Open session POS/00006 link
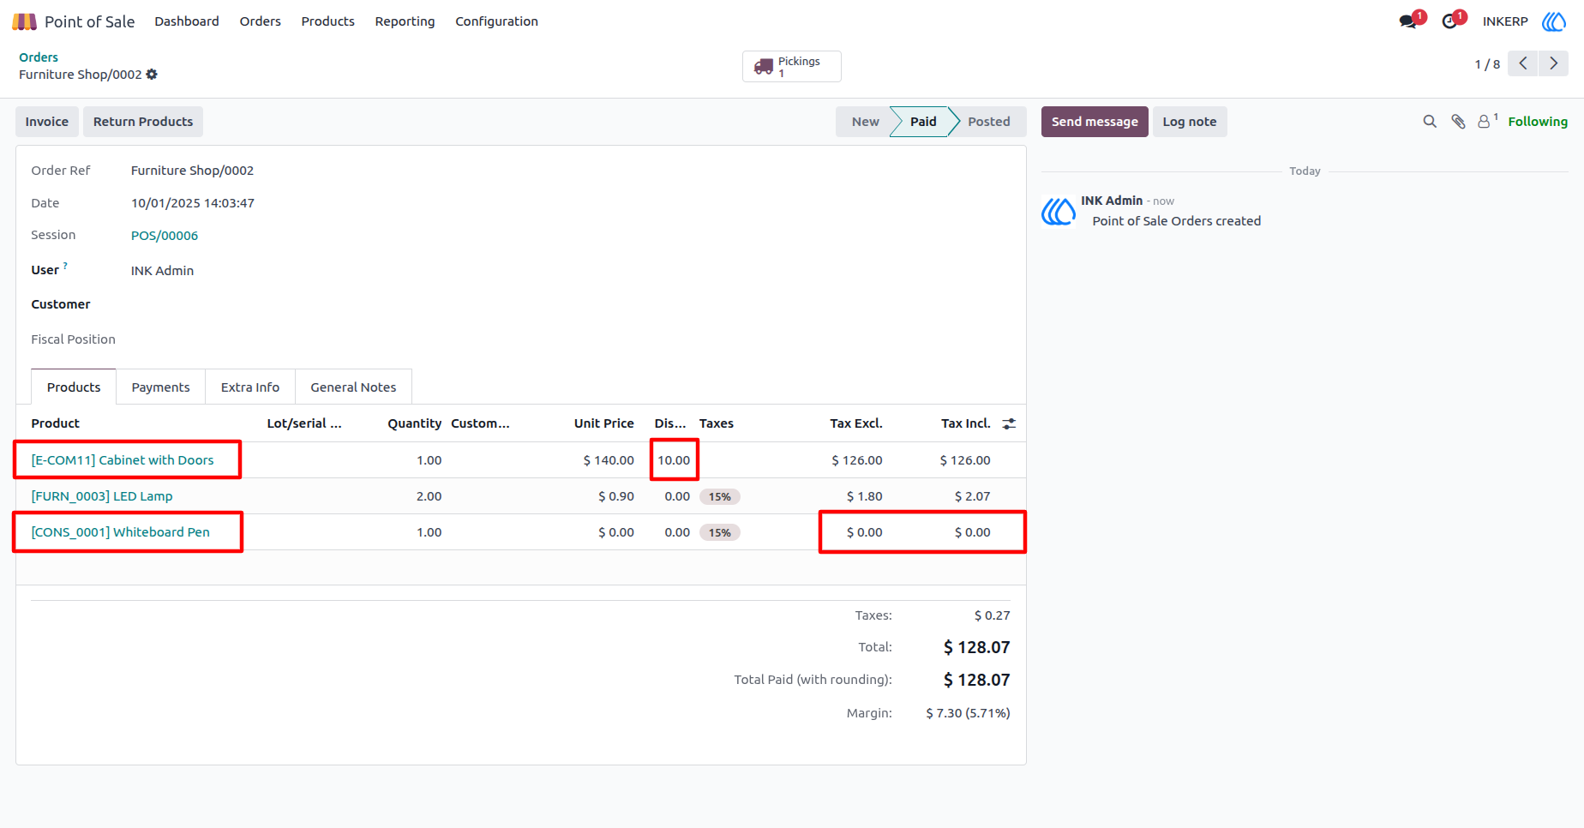 165,236
